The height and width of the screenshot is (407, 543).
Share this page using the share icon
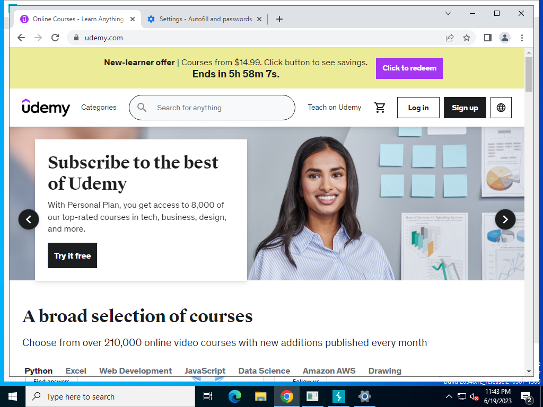pyautogui.click(x=450, y=38)
